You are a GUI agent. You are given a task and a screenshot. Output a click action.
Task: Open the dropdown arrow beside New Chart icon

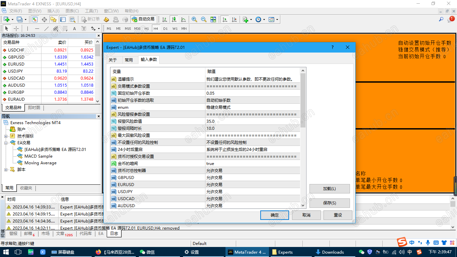tap(12, 19)
